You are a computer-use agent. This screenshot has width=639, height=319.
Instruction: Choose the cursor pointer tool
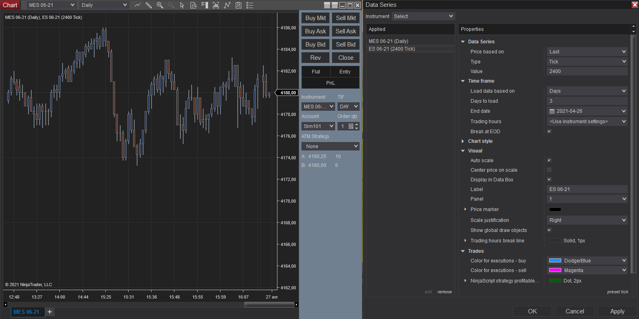point(182,5)
